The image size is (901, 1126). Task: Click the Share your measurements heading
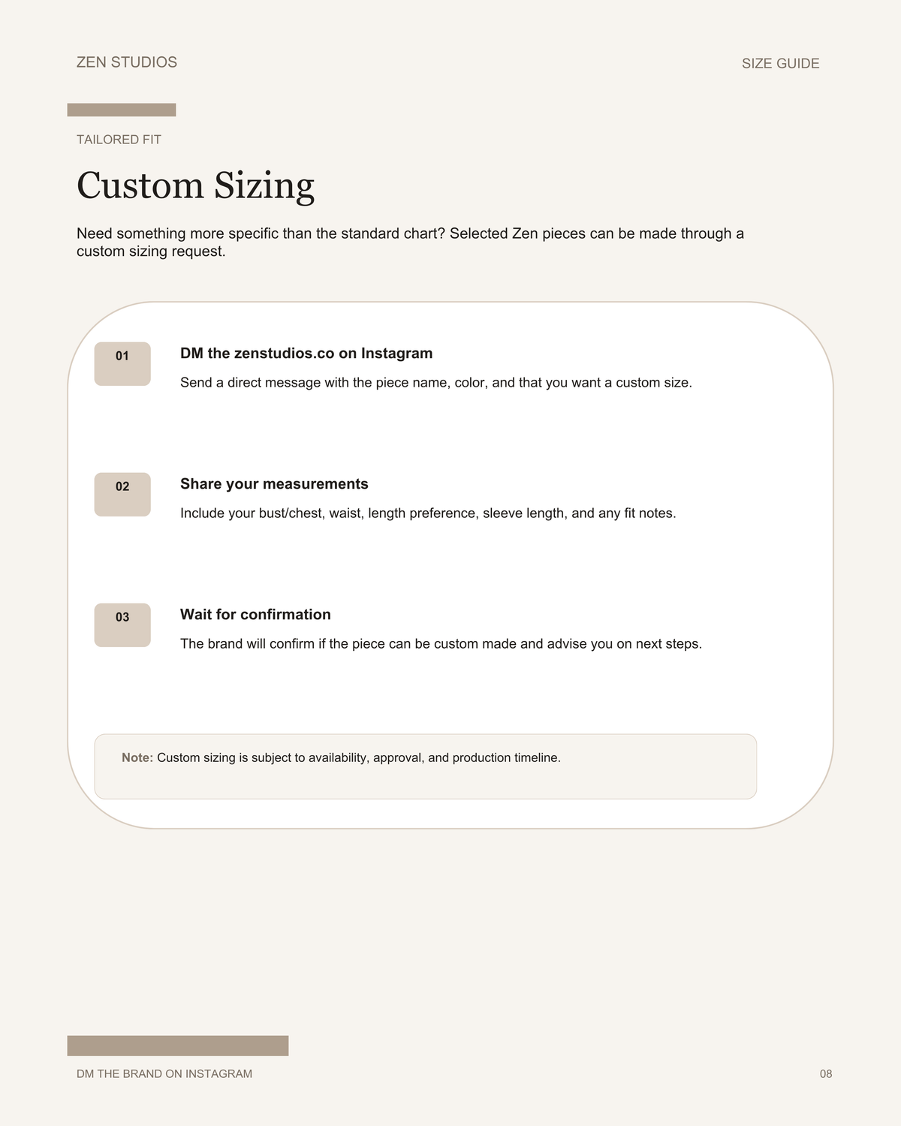tap(274, 484)
